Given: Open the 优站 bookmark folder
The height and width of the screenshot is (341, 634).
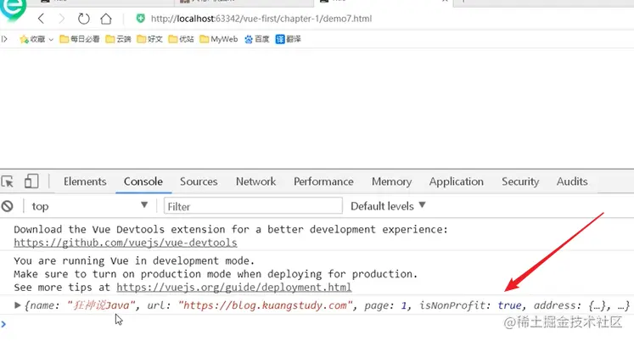Looking at the screenshot, I should [x=181, y=39].
